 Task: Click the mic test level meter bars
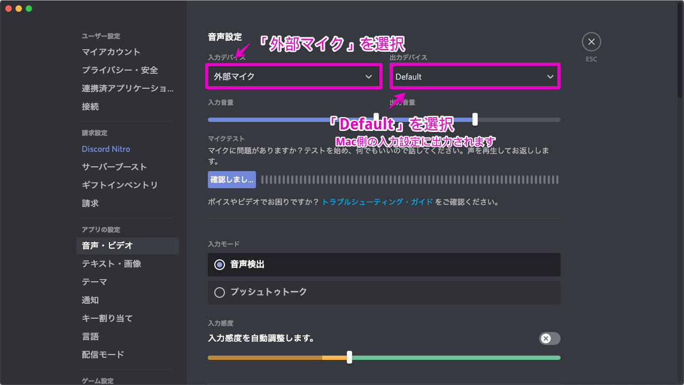click(x=410, y=180)
